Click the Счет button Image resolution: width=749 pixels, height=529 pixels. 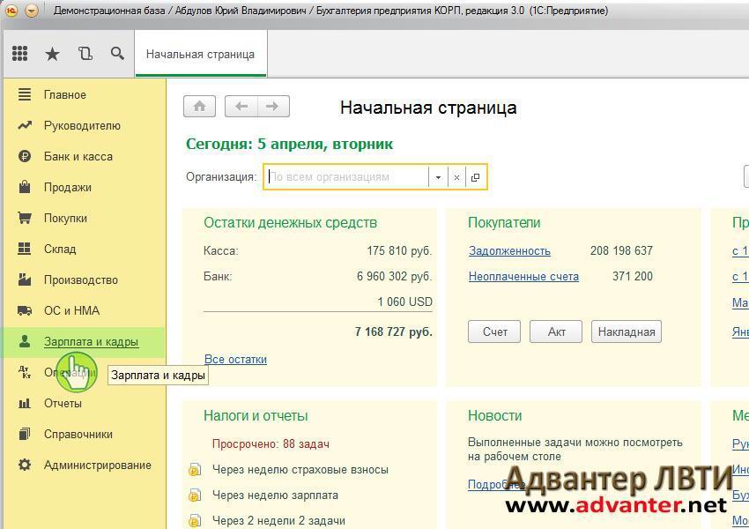click(x=494, y=332)
